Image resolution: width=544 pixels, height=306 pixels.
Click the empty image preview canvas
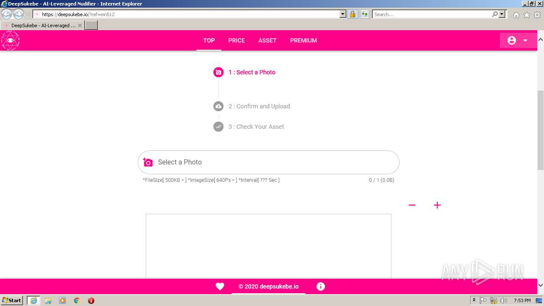click(x=269, y=246)
